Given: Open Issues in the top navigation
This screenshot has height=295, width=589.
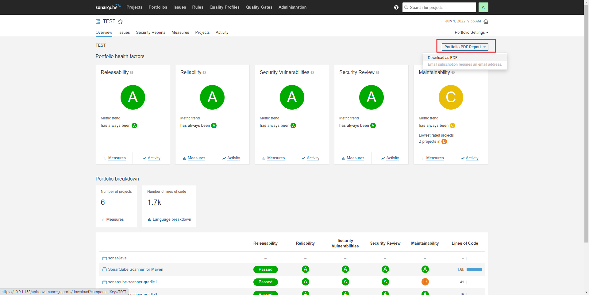Looking at the screenshot, I should (x=180, y=7).
